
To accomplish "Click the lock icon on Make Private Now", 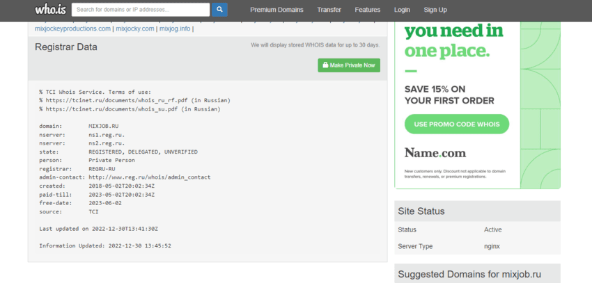I will pos(325,65).
